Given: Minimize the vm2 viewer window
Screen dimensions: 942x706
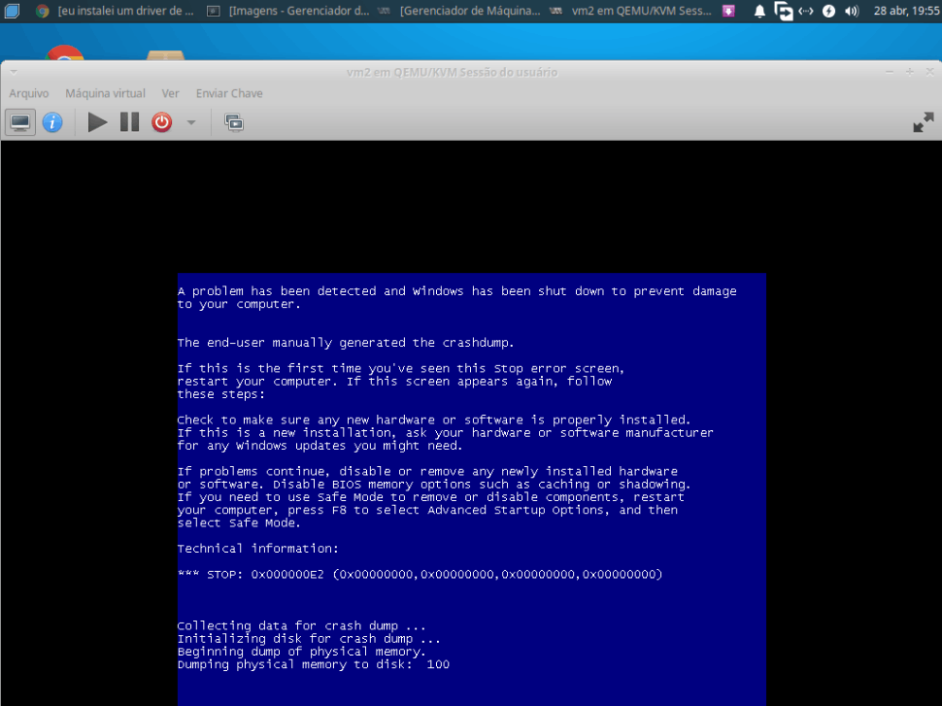Looking at the screenshot, I should (890, 72).
